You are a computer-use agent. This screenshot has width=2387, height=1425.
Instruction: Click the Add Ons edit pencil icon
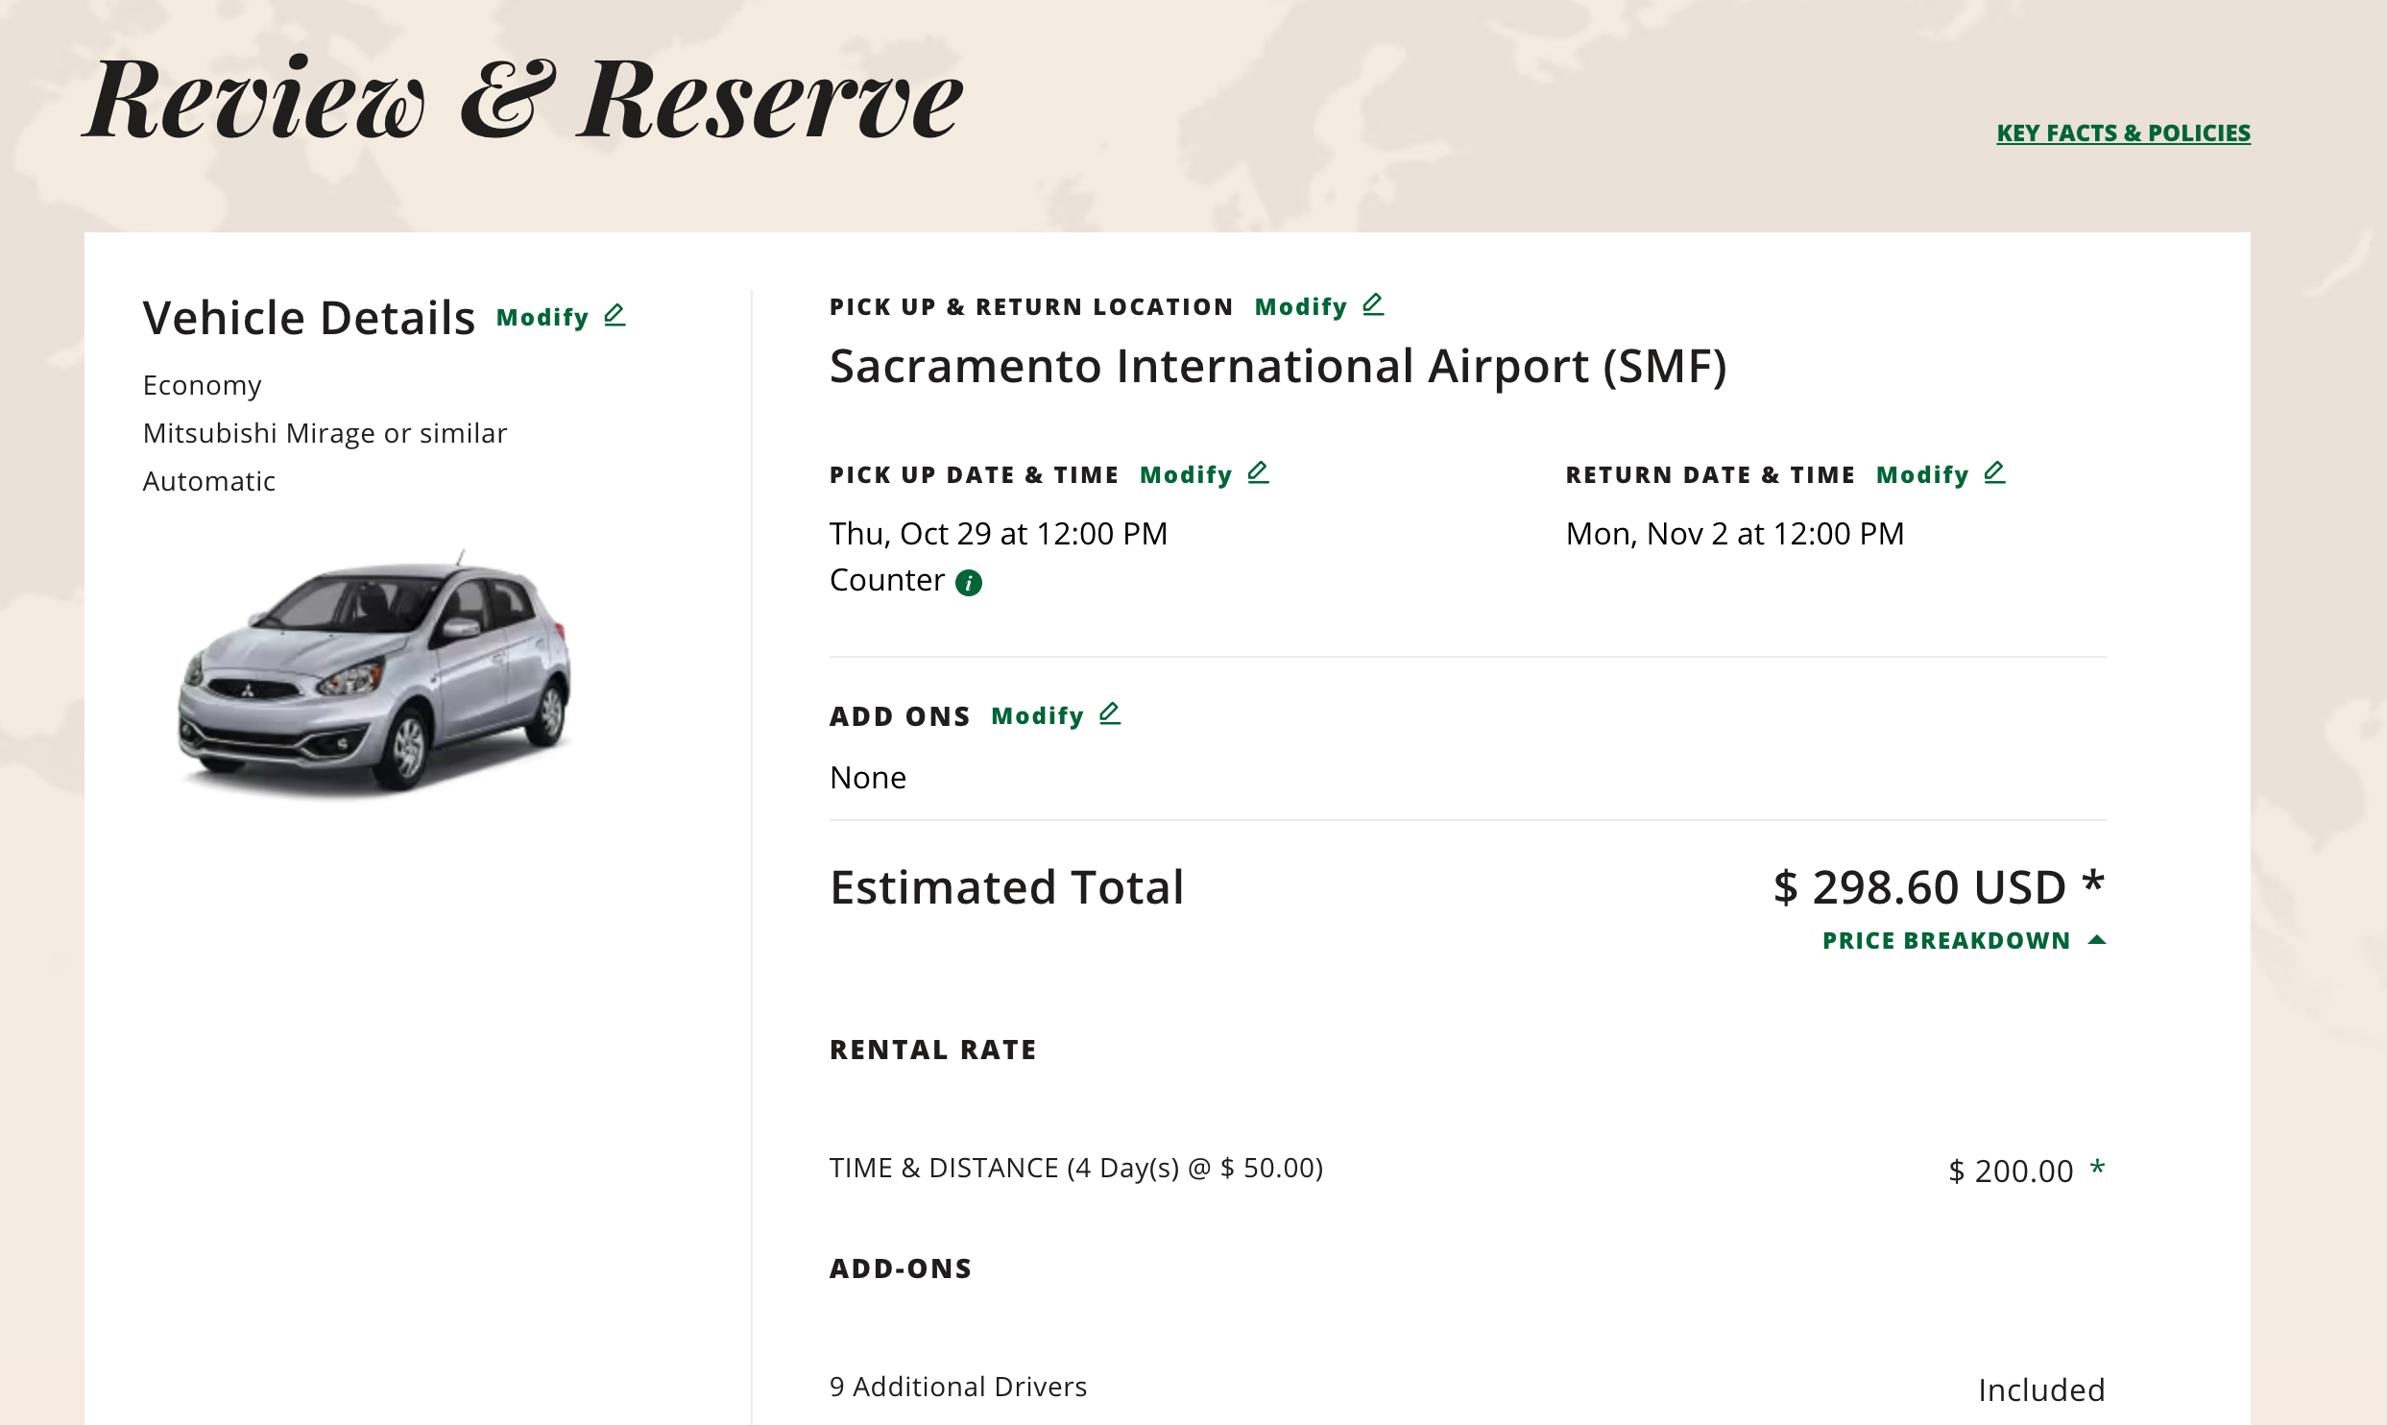(1109, 713)
